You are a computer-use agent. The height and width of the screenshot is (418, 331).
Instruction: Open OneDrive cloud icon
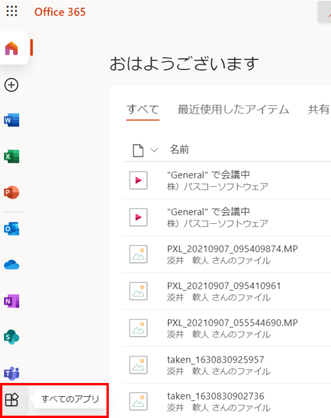tap(11, 265)
